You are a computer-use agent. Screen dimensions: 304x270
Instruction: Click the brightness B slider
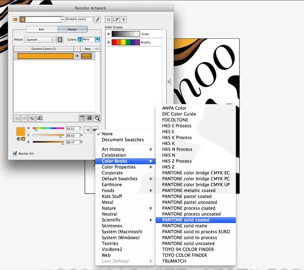tap(48, 142)
